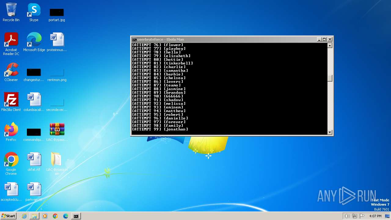Click the [ATTEMPT 91] [shadow] line
The width and height of the screenshot is (391, 220).
[158, 100]
